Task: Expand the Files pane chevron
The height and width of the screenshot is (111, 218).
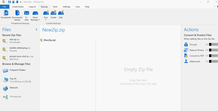Action: click(37, 30)
